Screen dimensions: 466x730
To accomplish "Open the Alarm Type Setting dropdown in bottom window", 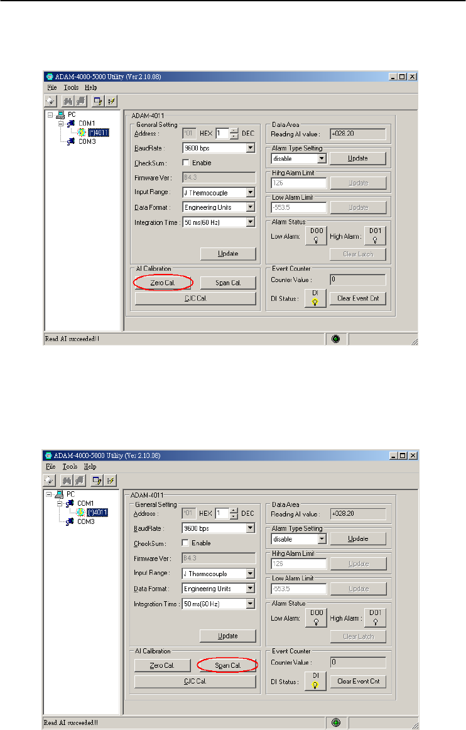I will tap(322, 538).
